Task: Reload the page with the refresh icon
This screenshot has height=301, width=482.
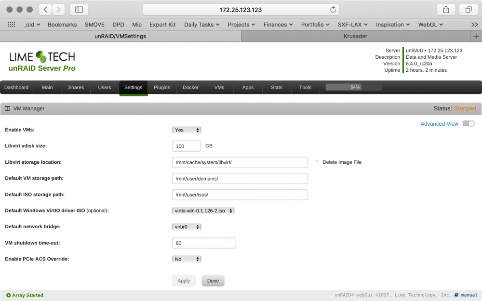Action: (x=333, y=10)
